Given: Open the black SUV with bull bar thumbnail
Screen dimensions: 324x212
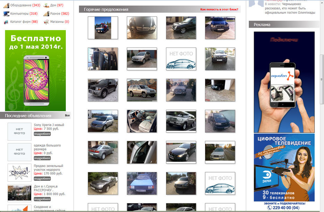Looking at the screenshot, I should pos(103,90).
